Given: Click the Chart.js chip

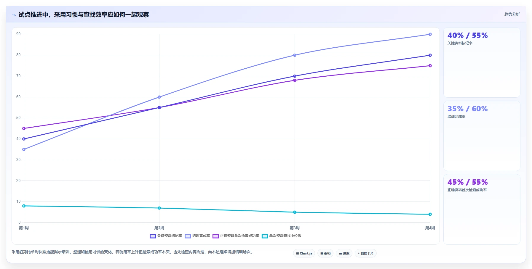Looking at the screenshot, I should [304, 253].
